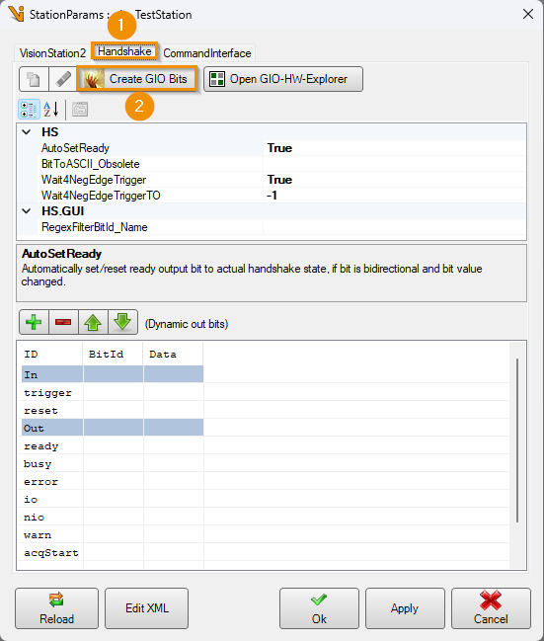
Task: Add a dynamic out bit with the green plus
Action: 34,322
